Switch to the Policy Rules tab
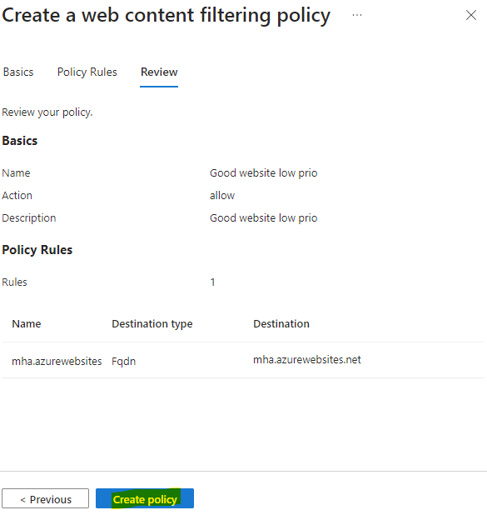 (87, 72)
